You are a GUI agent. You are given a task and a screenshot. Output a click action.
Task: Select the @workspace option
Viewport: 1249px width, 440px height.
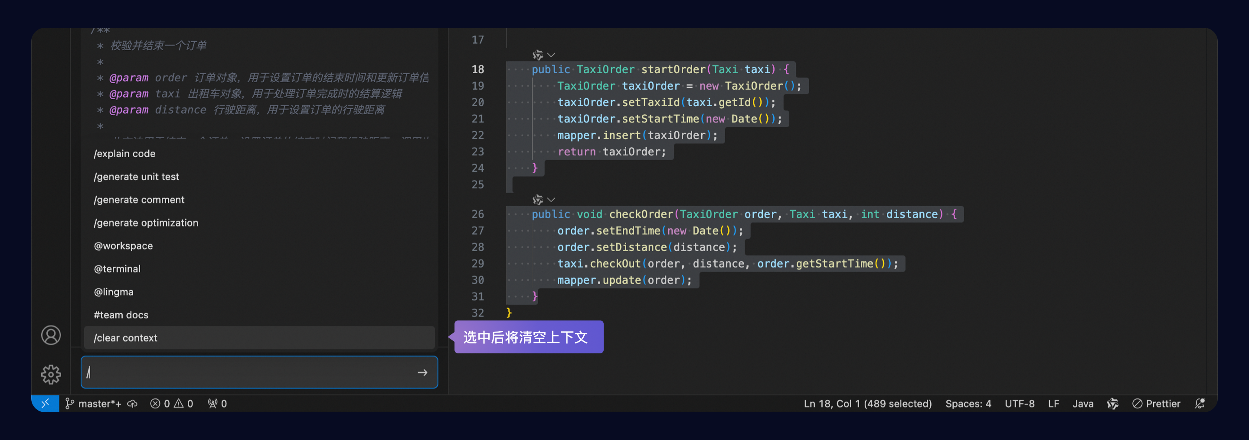259,246
